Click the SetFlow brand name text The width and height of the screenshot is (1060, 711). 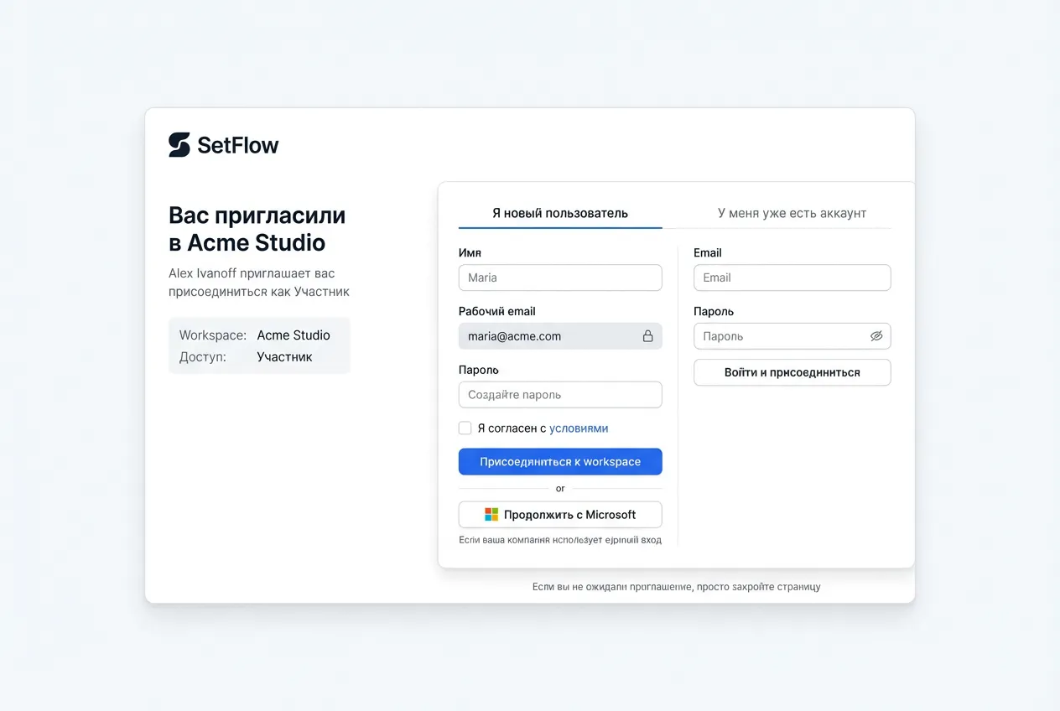238,146
